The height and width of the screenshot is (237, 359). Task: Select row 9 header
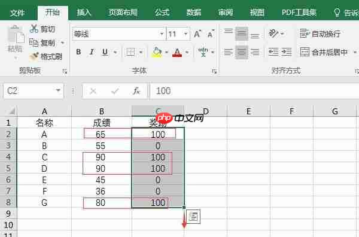pyautogui.click(x=8, y=214)
